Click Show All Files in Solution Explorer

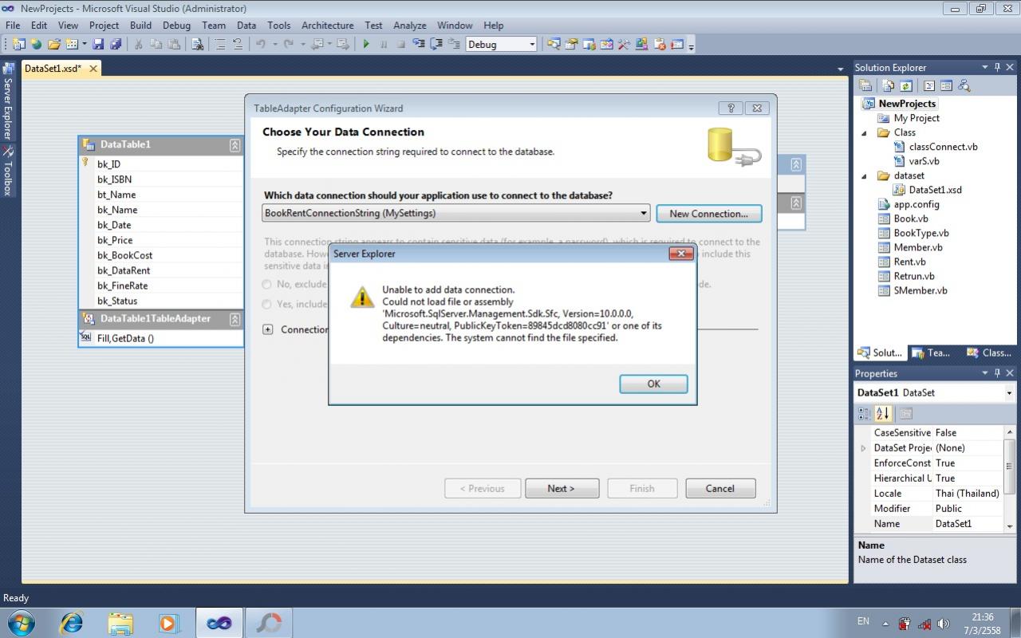[x=889, y=86]
